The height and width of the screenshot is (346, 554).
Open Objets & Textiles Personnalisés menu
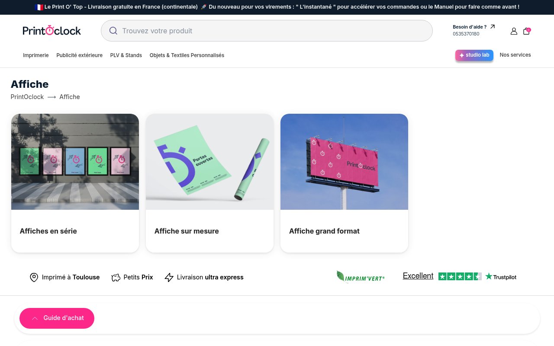tap(187, 55)
